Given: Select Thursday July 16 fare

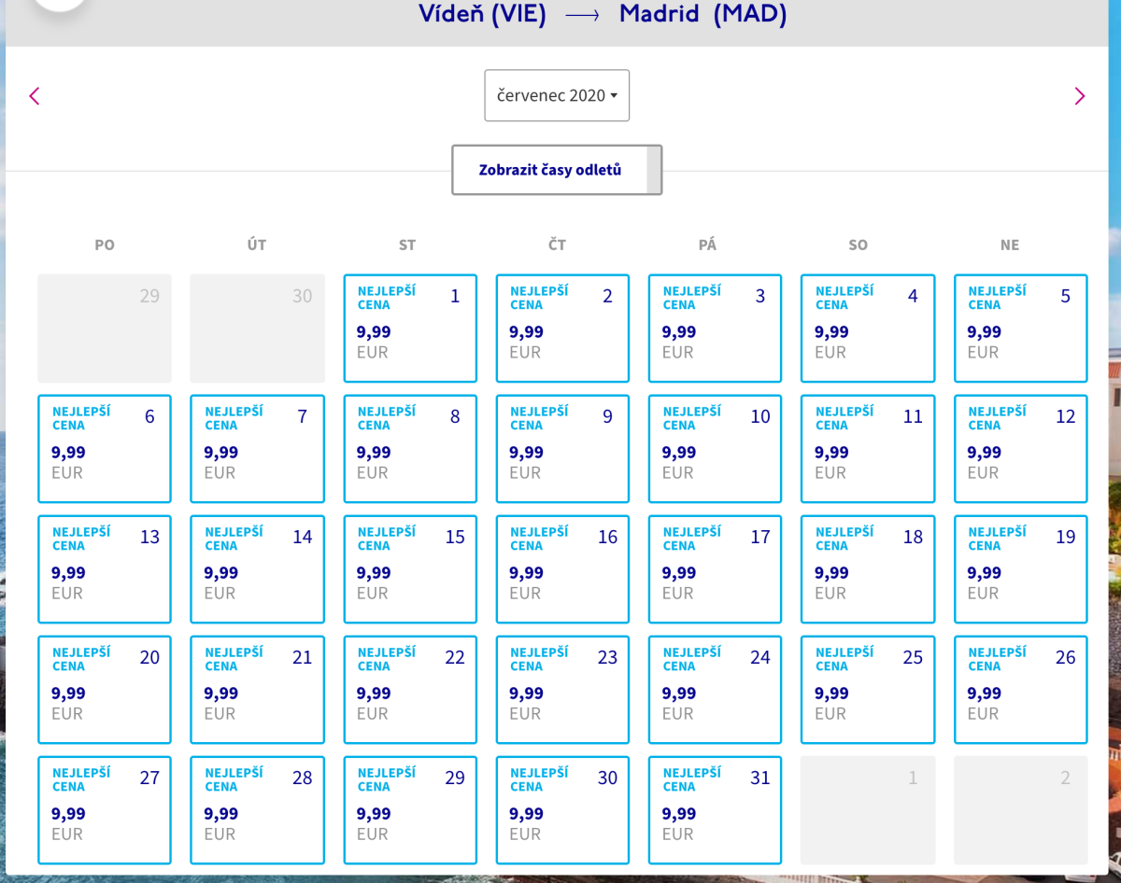Looking at the screenshot, I should pyautogui.click(x=562, y=568).
